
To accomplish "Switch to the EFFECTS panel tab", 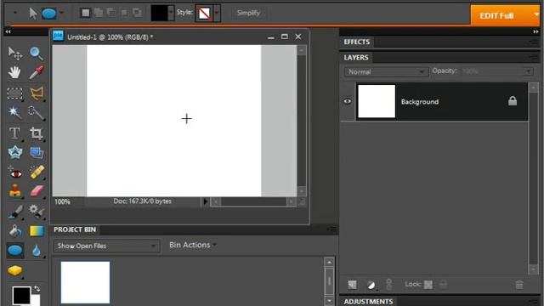I will click(x=357, y=42).
